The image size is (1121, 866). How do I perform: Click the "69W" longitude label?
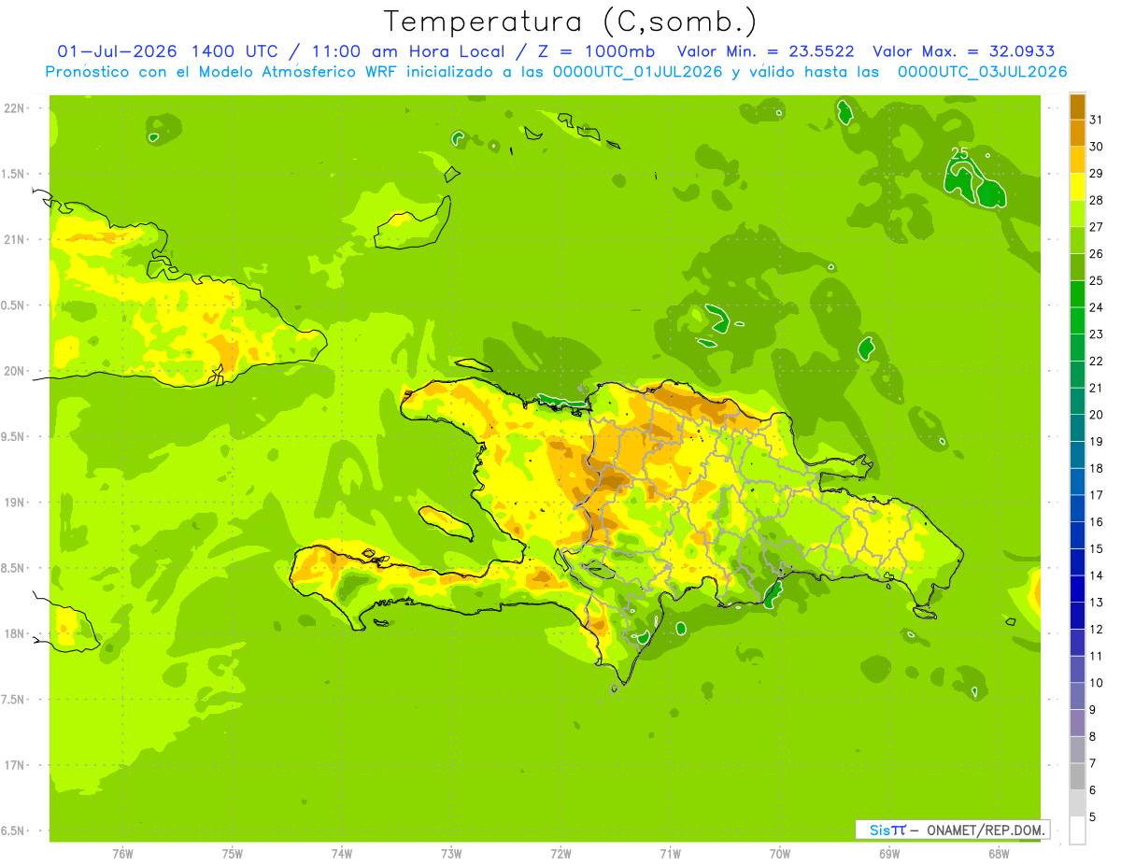tap(889, 853)
